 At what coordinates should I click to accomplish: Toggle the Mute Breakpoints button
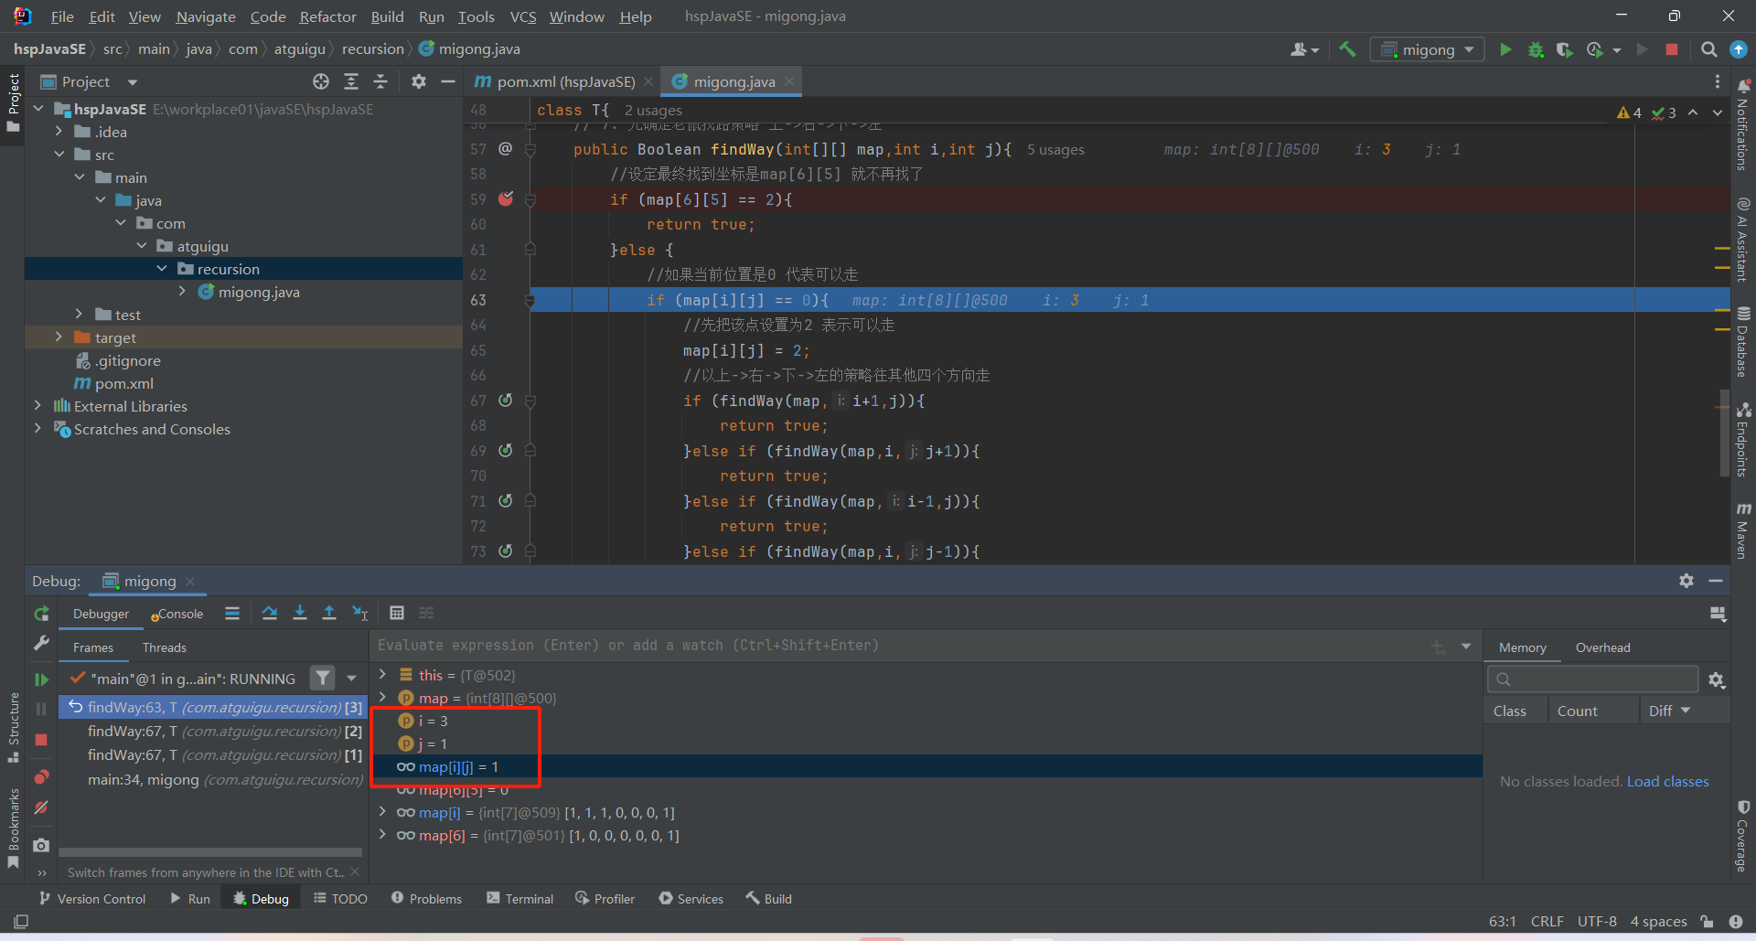pos(41,808)
